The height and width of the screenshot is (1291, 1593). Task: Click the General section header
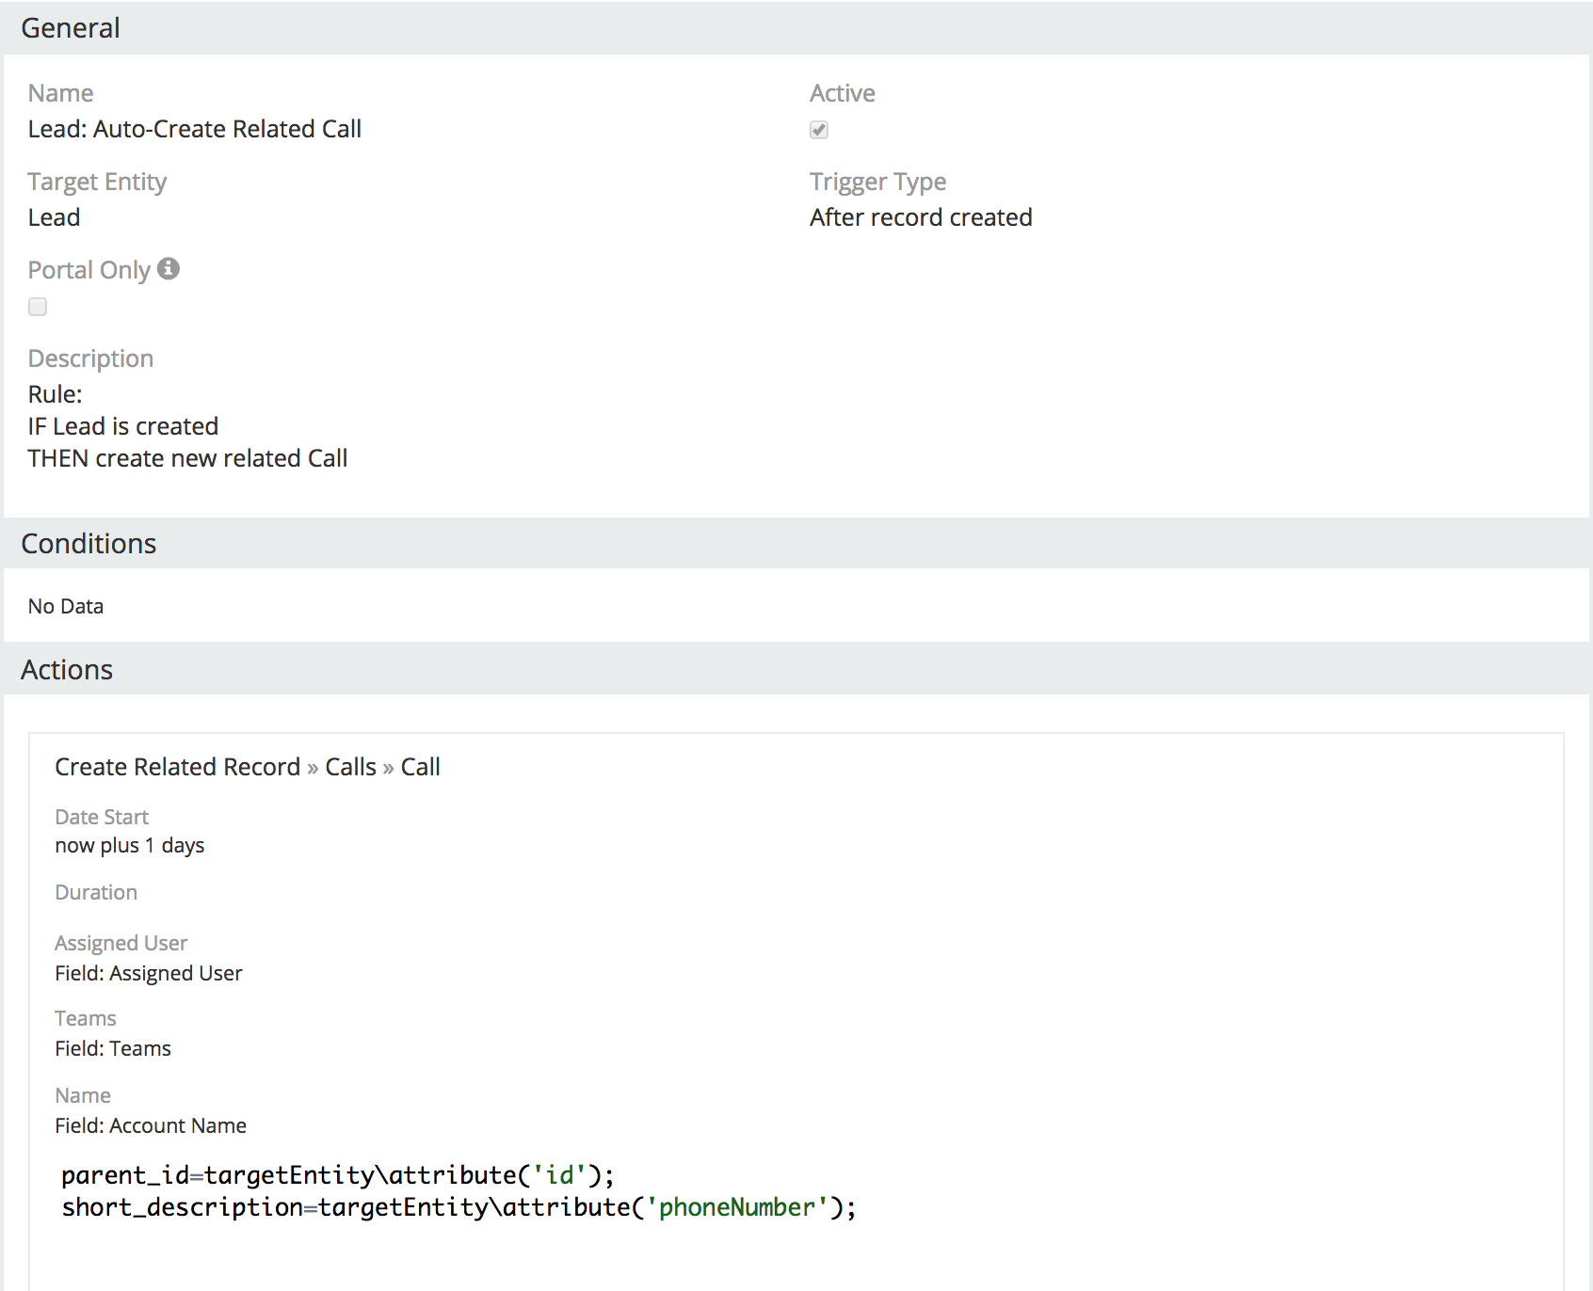coord(71,28)
